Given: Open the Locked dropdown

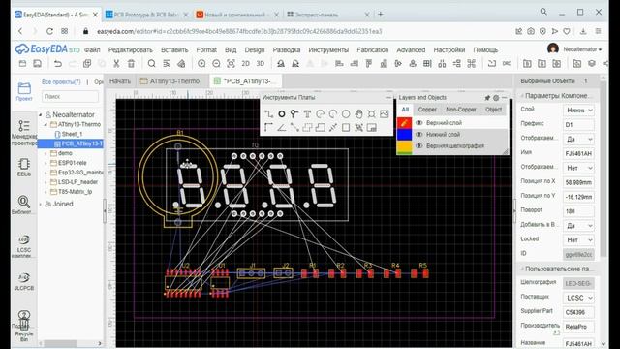Looking at the screenshot, I should (578, 239).
